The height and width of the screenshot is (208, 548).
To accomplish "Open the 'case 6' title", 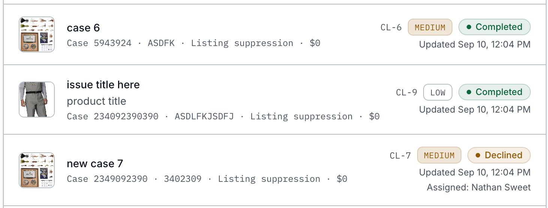I will pos(83,28).
